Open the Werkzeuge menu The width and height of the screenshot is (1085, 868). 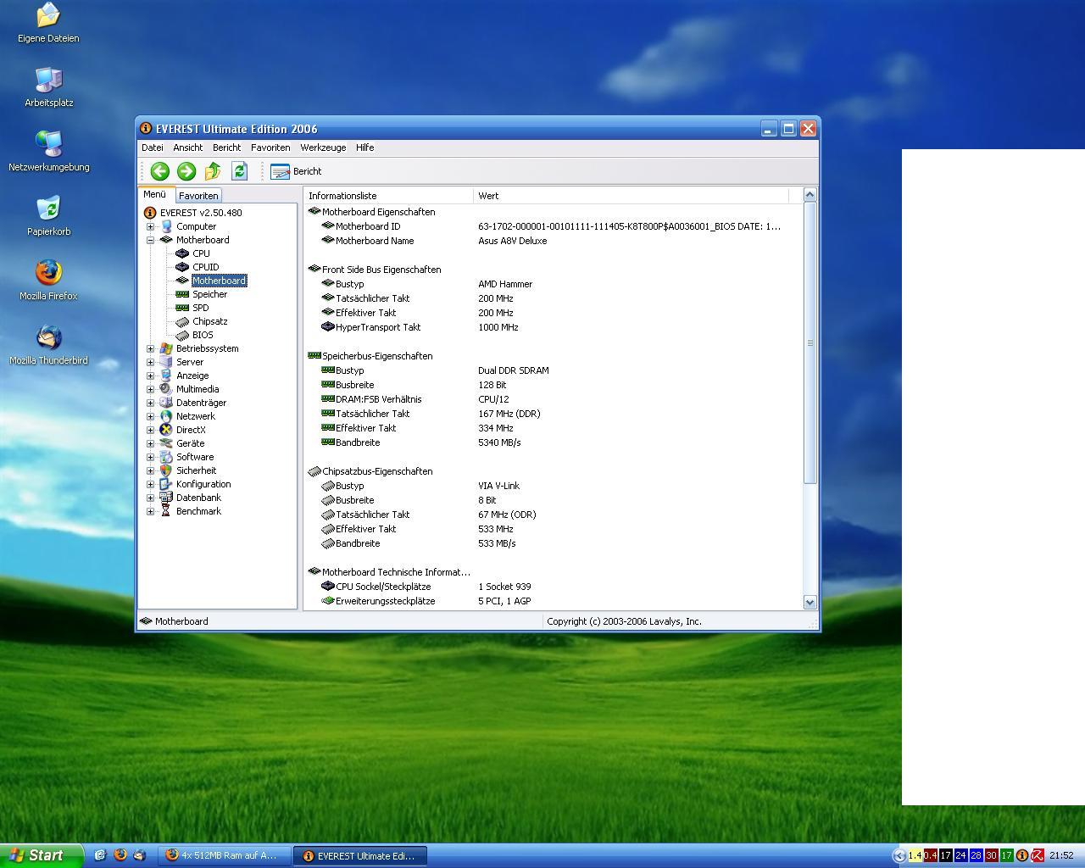coord(323,147)
